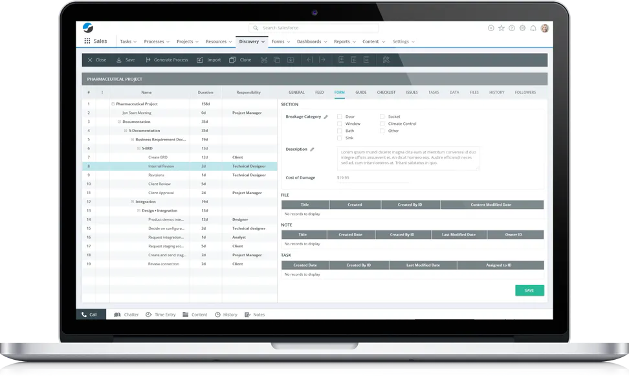Open the help question mark icon

[x=512, y=28]
